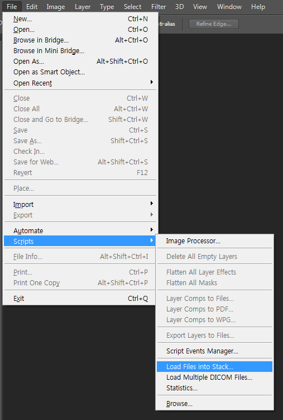Select Browse in Bridge
Screen dimensions: 283x420
(80, 40)
